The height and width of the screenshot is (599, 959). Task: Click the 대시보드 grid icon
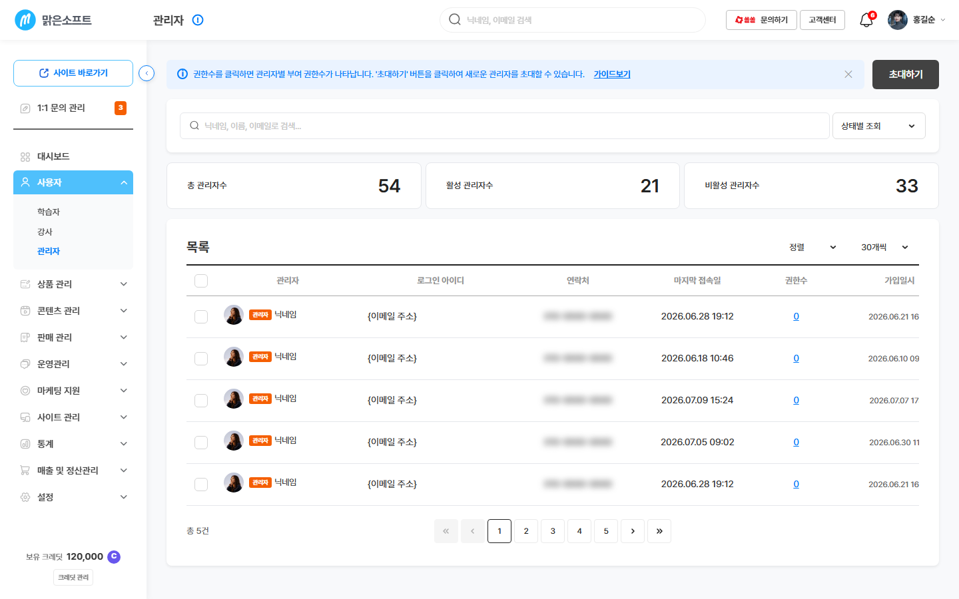25,156
